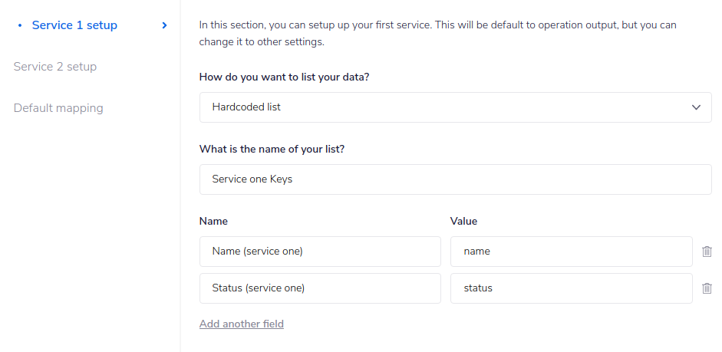
Task: Click the value field containing "status"
Action: [571, 288]
